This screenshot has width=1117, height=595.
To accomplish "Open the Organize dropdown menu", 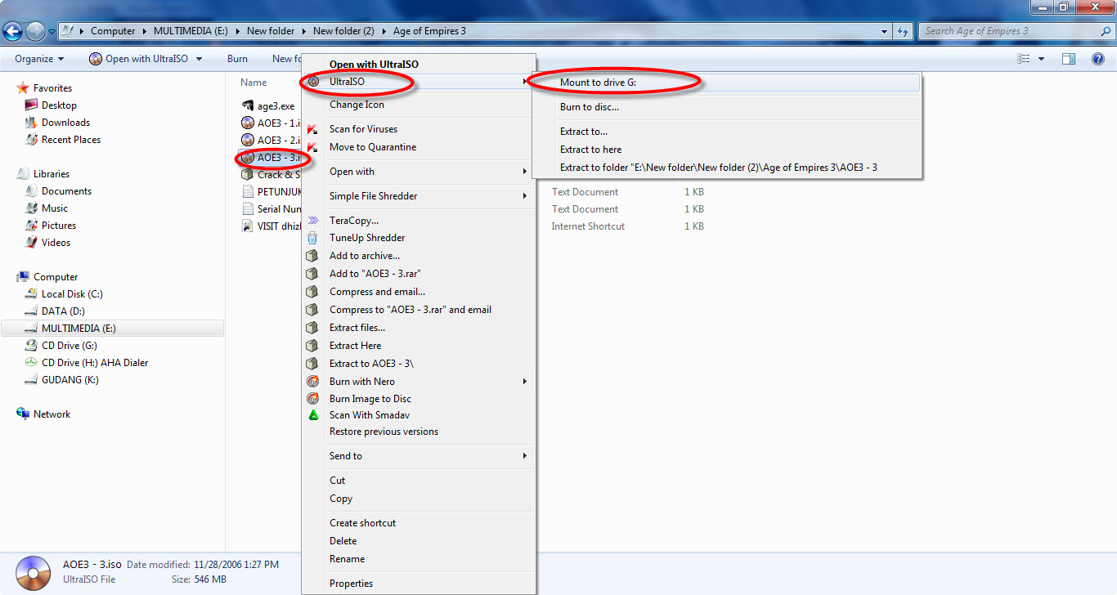I will click(39, 59).
